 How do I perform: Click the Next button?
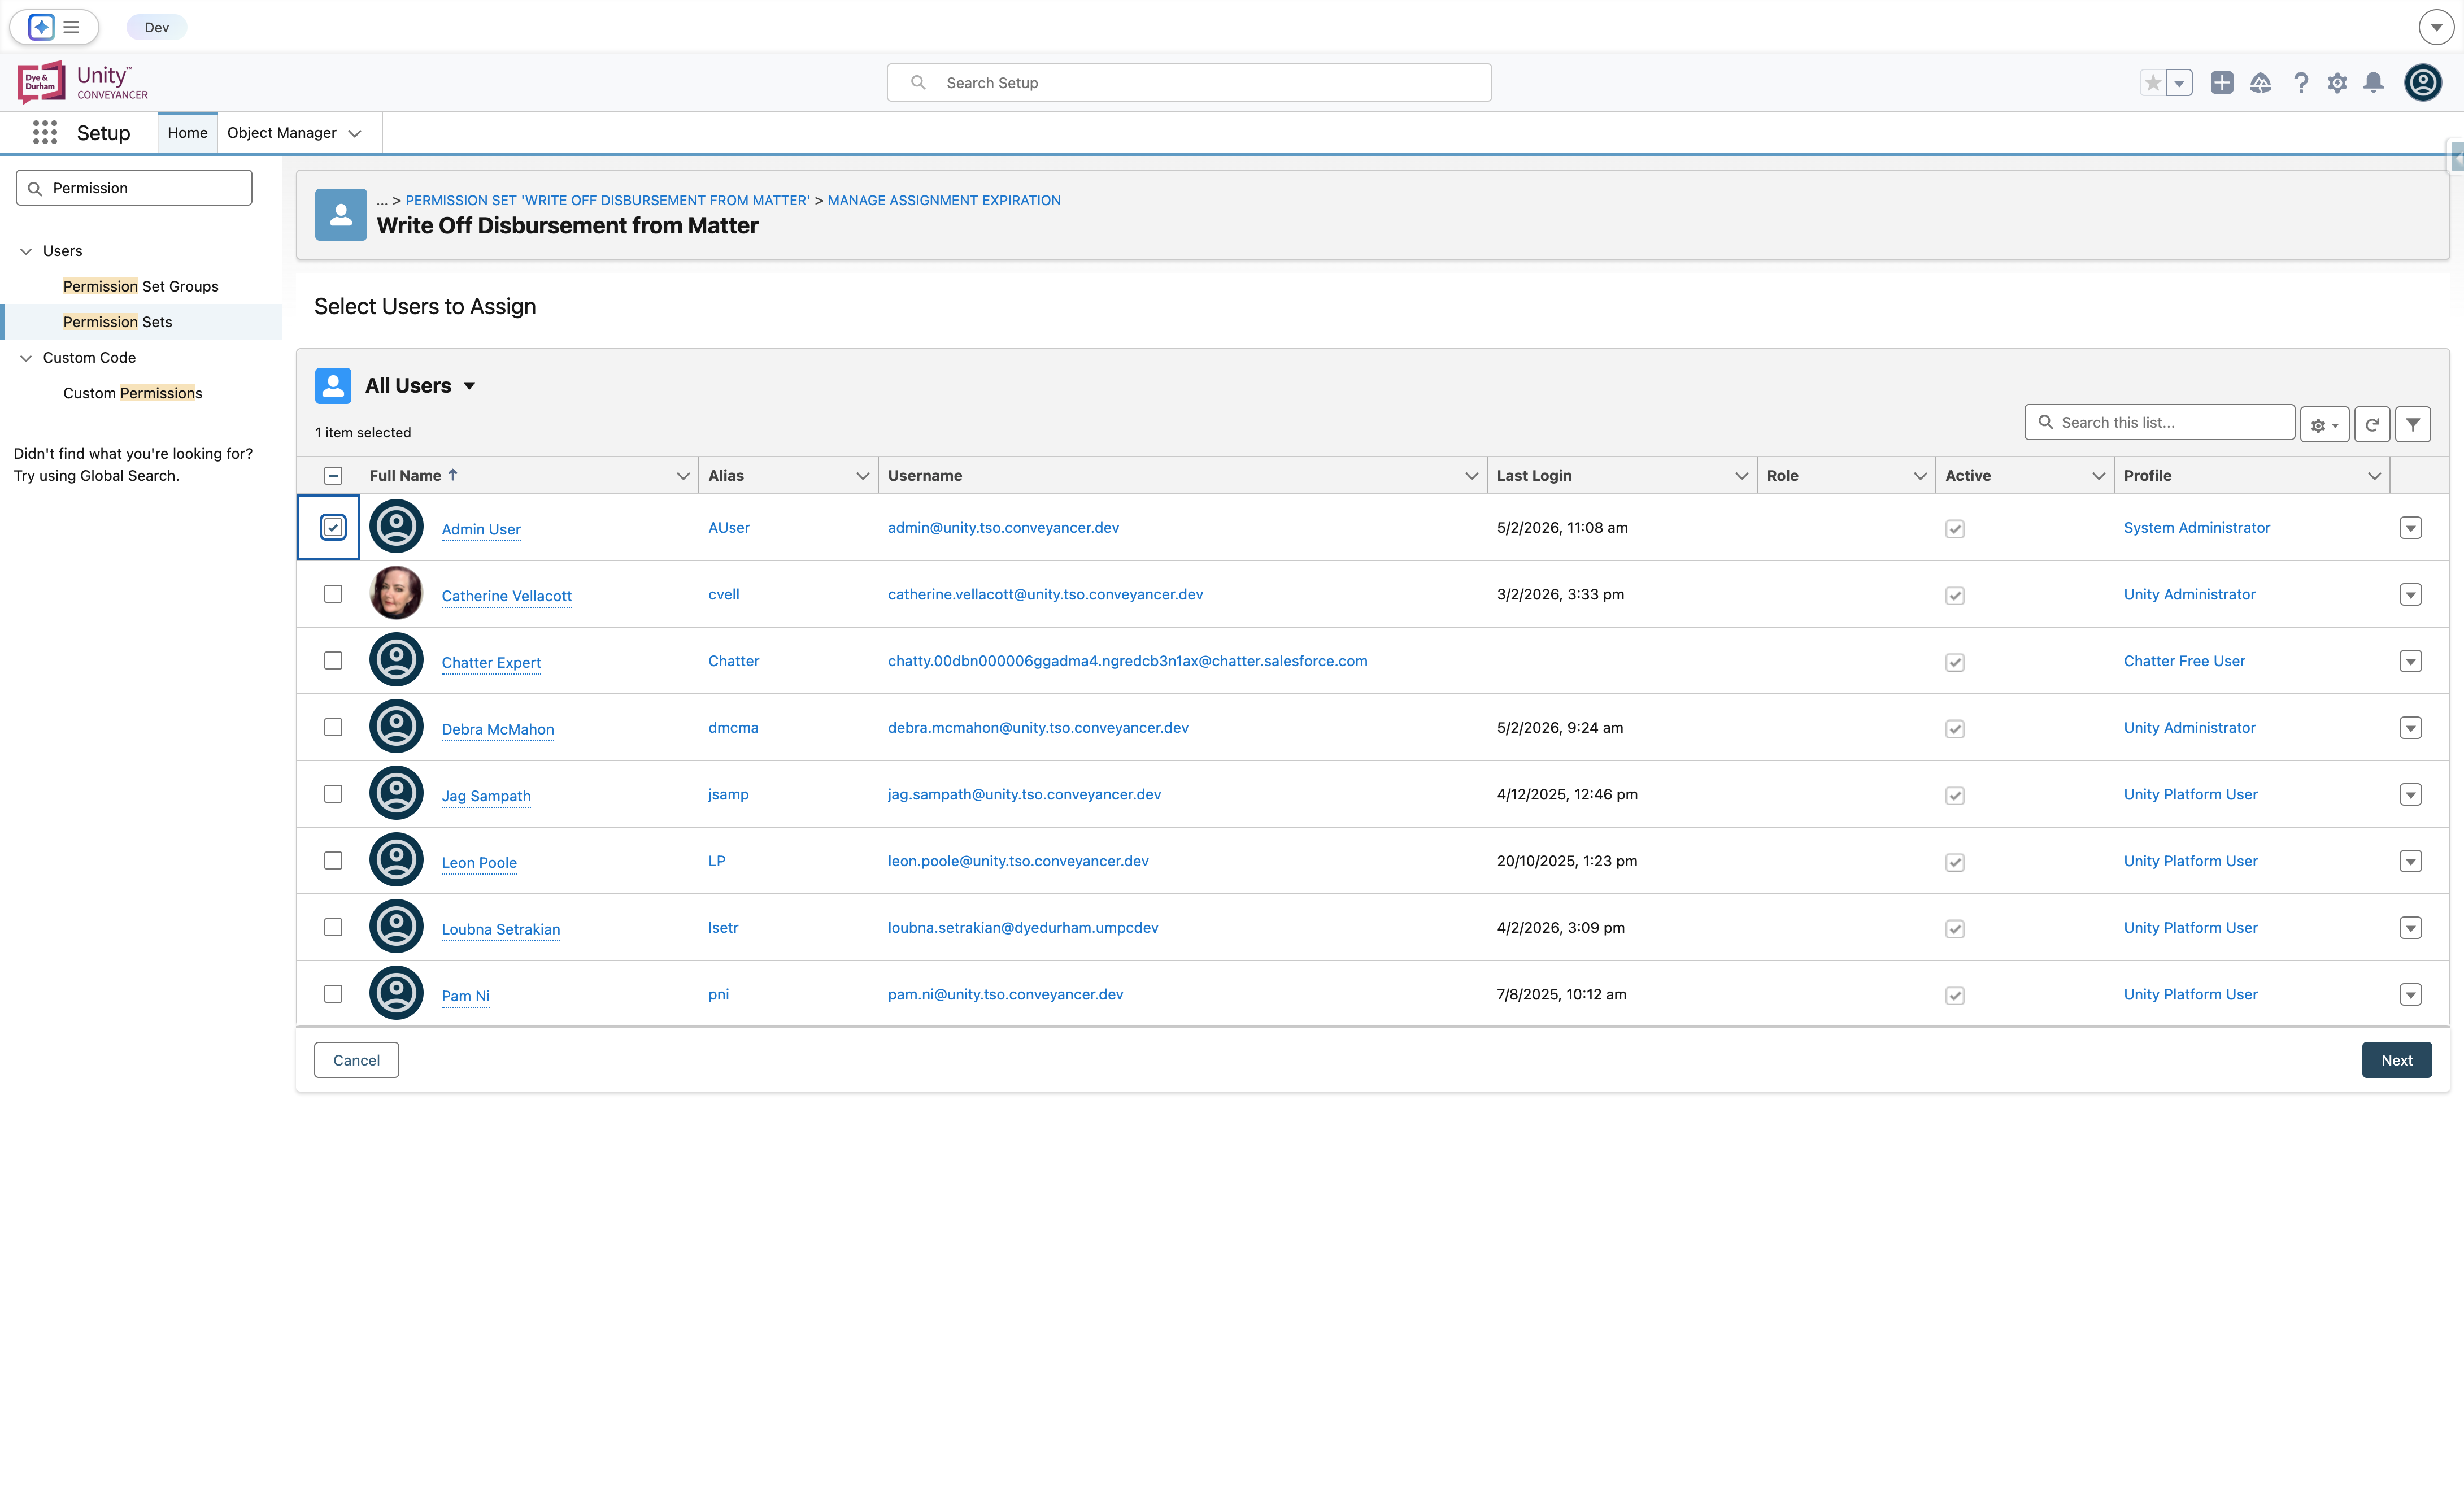click(2396, 1060)
